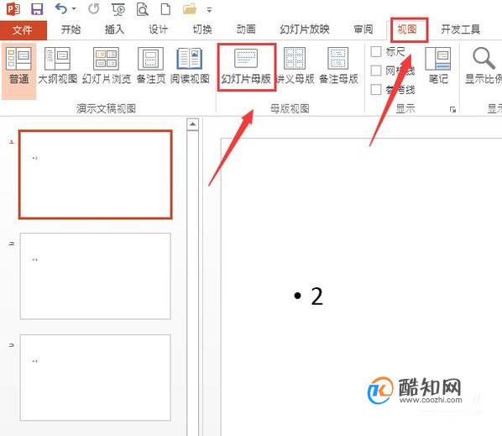Open the Slide Sorter (幻灯片浏览)

pyautogui.click(x=107, y=66)
